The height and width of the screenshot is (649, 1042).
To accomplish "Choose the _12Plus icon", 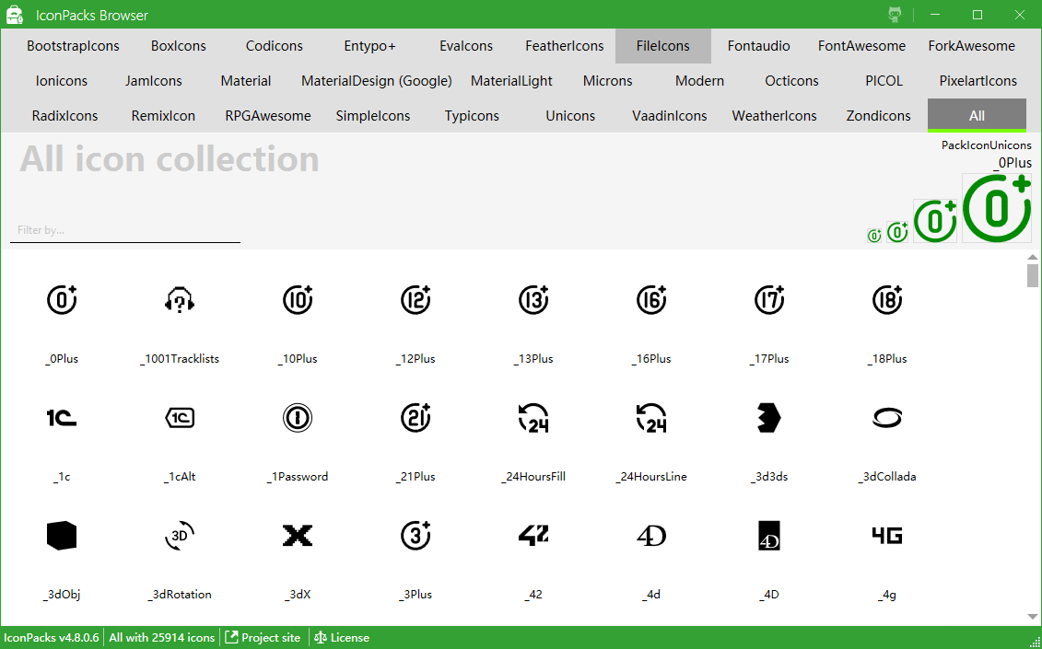I will [416, 299].
